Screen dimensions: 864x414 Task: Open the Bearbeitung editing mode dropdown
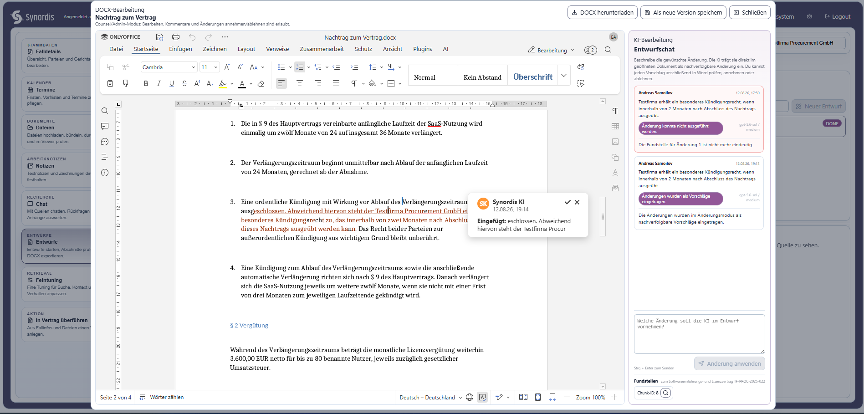point(551,50)
